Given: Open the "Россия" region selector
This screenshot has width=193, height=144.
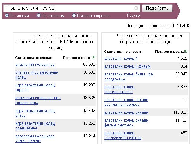Looking at the screenshot, I should click(x=134, y=15).
